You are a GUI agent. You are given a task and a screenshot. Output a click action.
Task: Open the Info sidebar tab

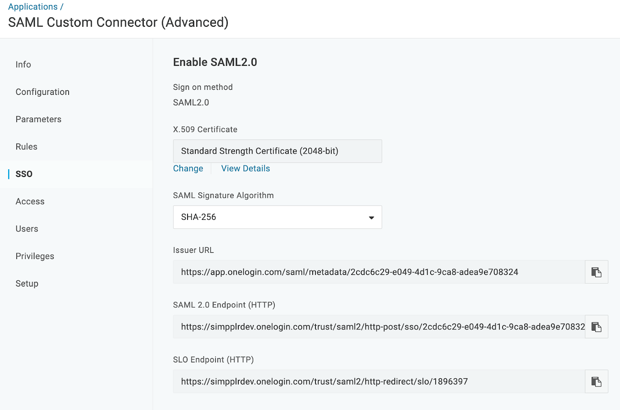click(x=23, y=65)
